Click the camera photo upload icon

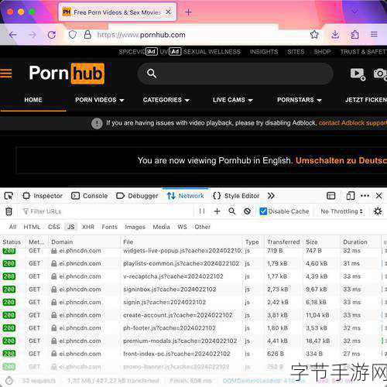pyautogui.click(x=380, y=74)
